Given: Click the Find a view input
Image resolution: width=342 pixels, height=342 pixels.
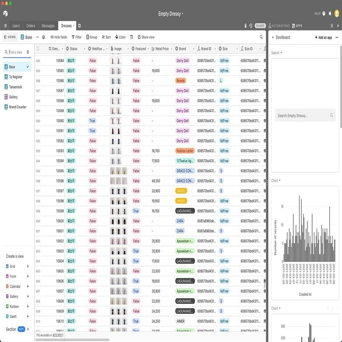Looking at the screenshot, I should point(16,52).
